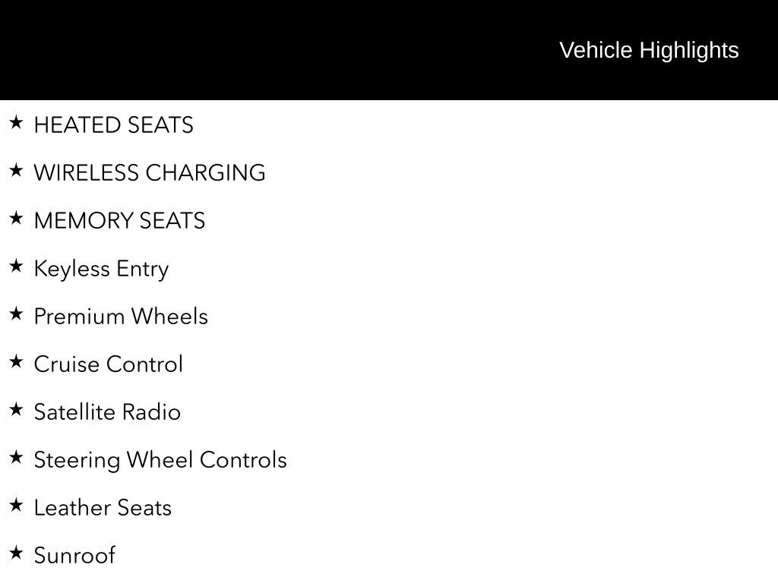Click the WIRELESS CHARGING feature label
778x583 pixels.
[x=150, y=173]
